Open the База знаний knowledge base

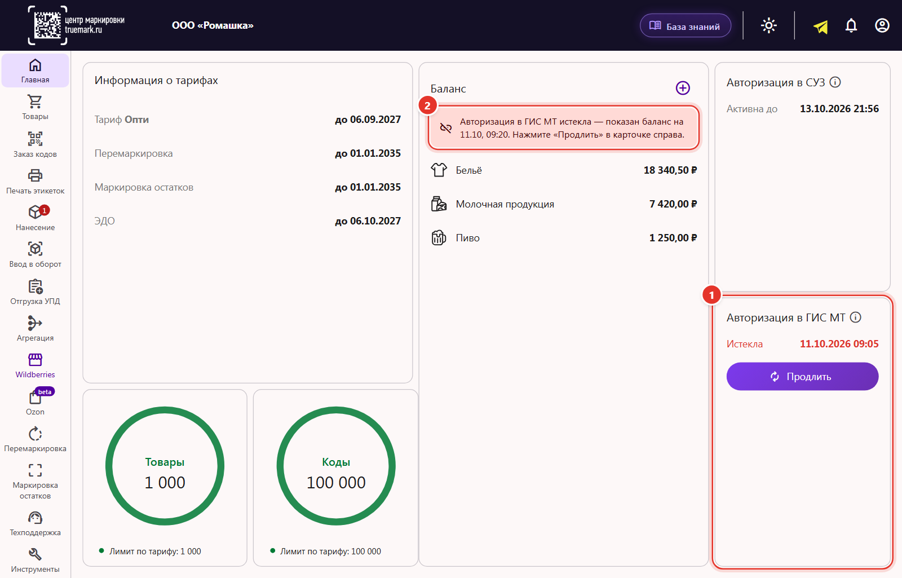pyautogui.click(x=686, y=25)
